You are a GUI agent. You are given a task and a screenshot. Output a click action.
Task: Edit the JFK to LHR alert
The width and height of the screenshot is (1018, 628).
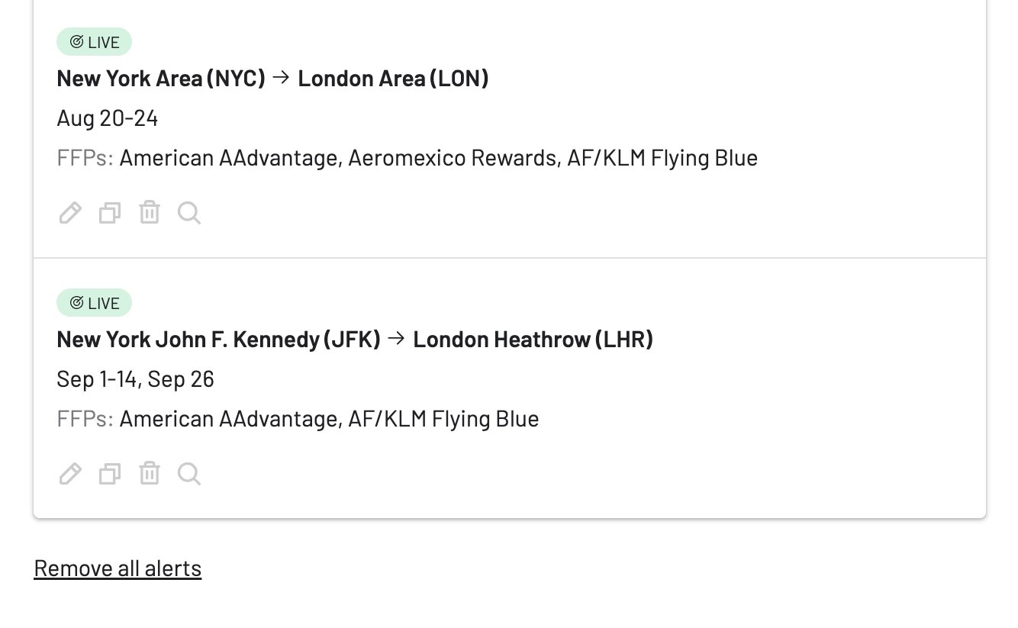(x=70, y=474)
